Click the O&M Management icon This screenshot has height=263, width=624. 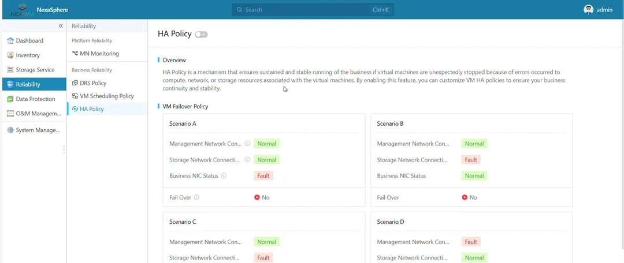(x=10, y=114)
